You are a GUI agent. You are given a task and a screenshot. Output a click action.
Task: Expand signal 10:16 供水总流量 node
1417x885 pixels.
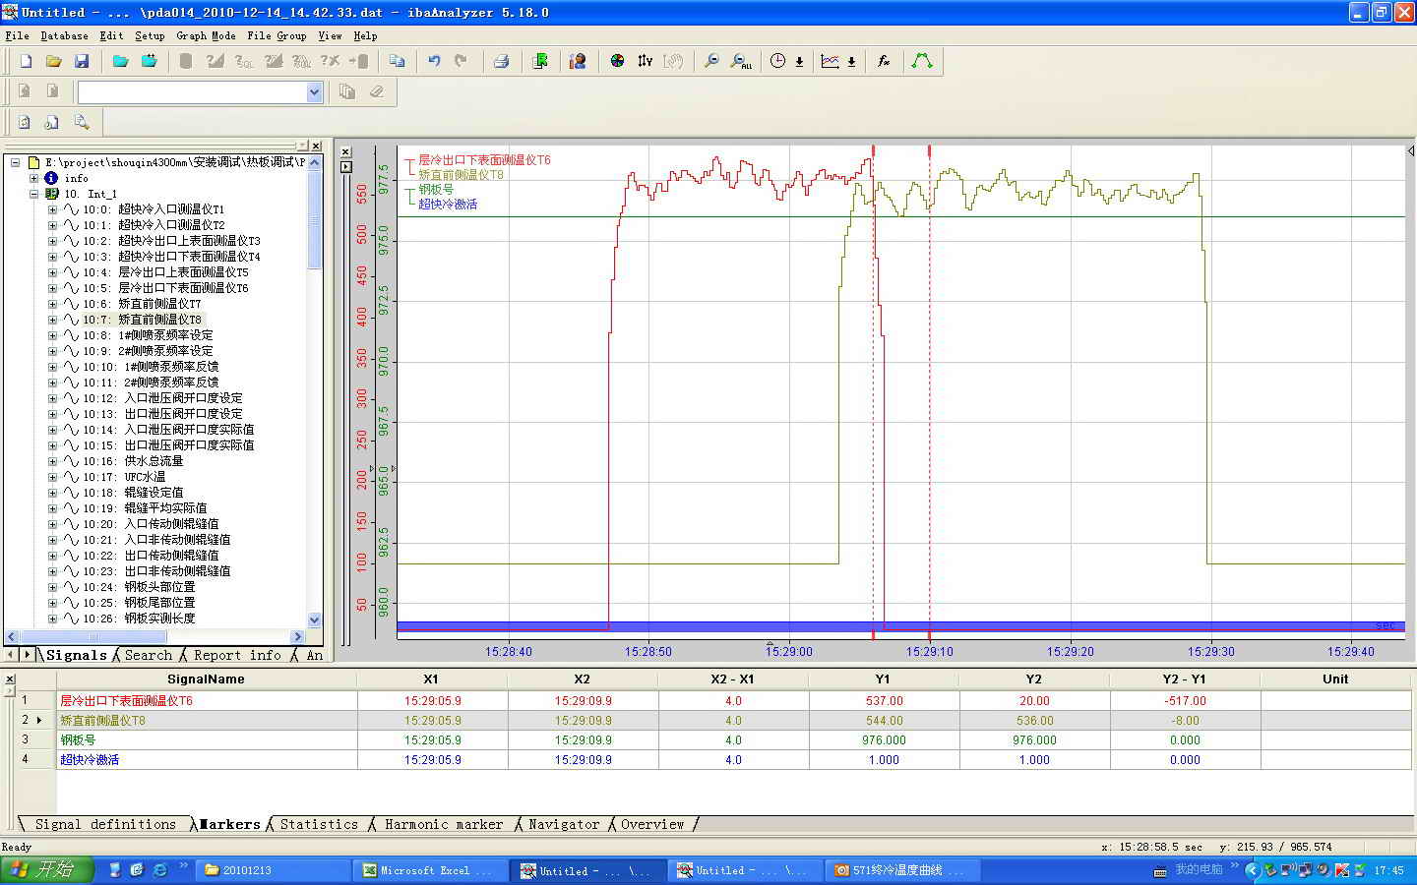coord(52,461)
